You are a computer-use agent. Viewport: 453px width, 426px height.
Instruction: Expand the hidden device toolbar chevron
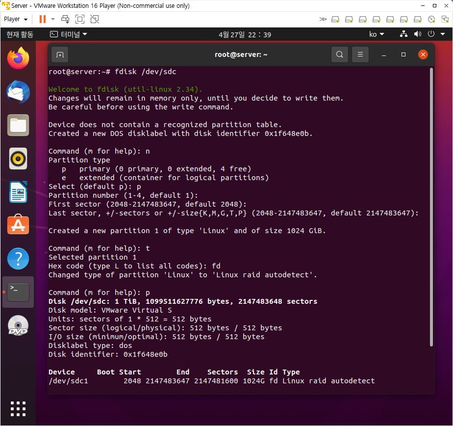click(x=323, y=19)
